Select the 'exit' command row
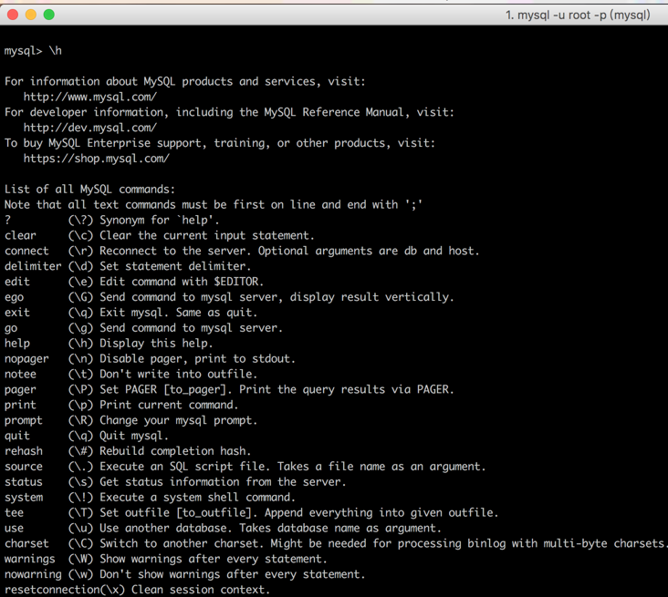This screenshot has width=668, height=597. coord(130,313)
